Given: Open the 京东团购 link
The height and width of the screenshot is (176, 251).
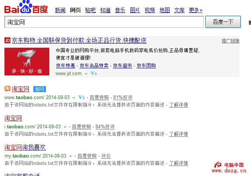Looking at the screenshot, I should click(146, 65).
